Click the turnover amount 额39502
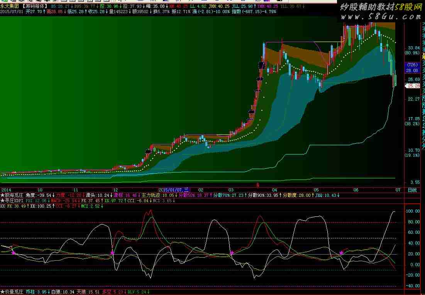Screen dimensions: 425x295 (x=141, y=12)
